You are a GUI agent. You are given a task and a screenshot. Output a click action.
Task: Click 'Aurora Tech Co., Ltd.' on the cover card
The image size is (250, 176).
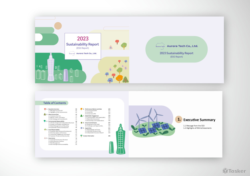(86, 53)
